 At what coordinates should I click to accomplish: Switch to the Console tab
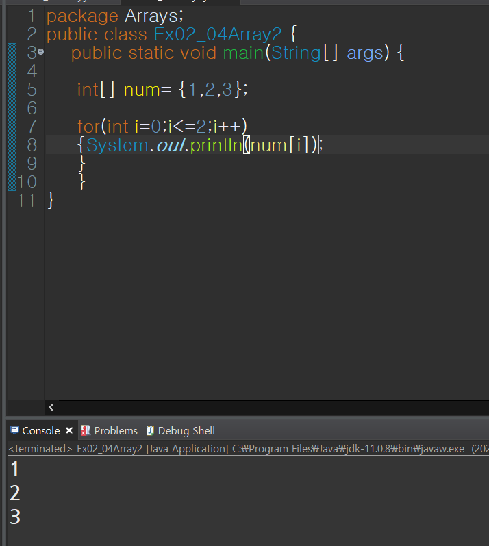point(41,431)
